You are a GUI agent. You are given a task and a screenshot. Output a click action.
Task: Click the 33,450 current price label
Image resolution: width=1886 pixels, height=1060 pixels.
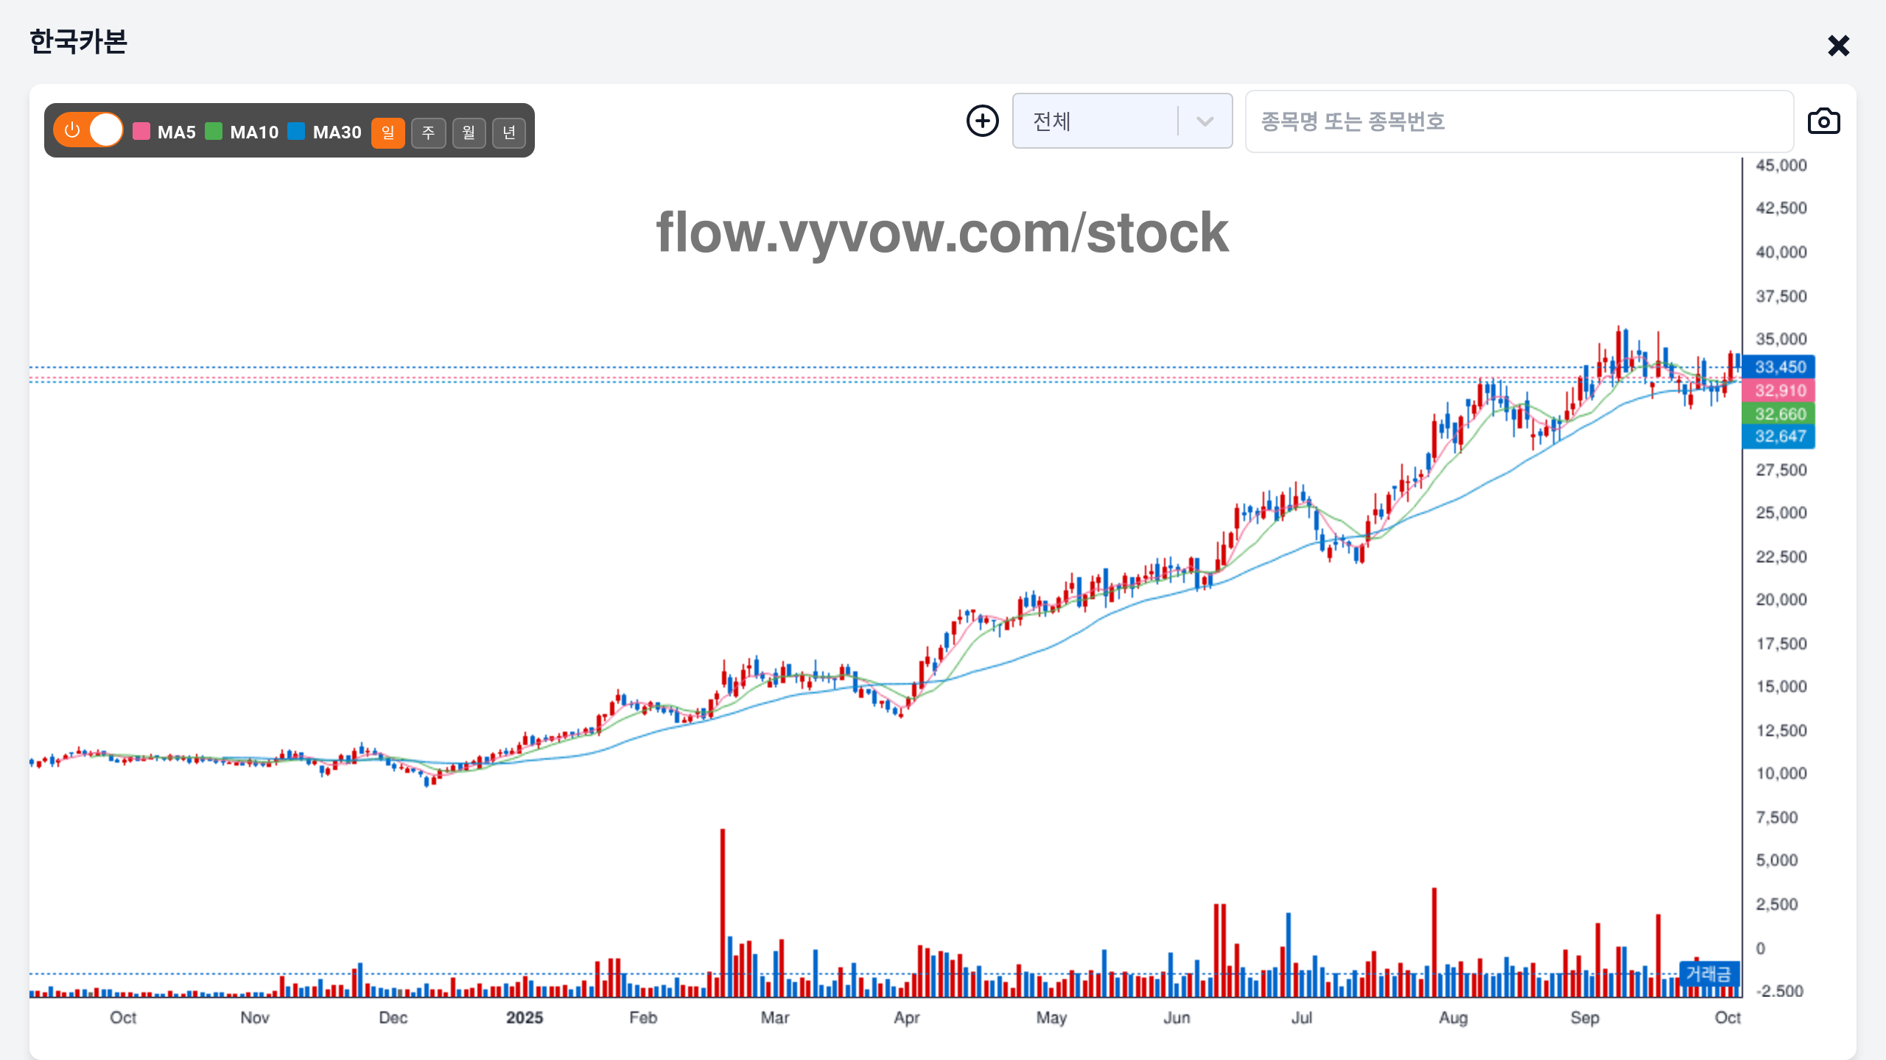1779,367
